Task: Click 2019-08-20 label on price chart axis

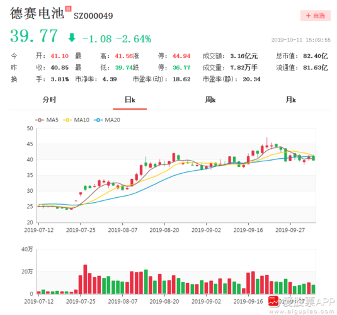Action: pos(164,230)
